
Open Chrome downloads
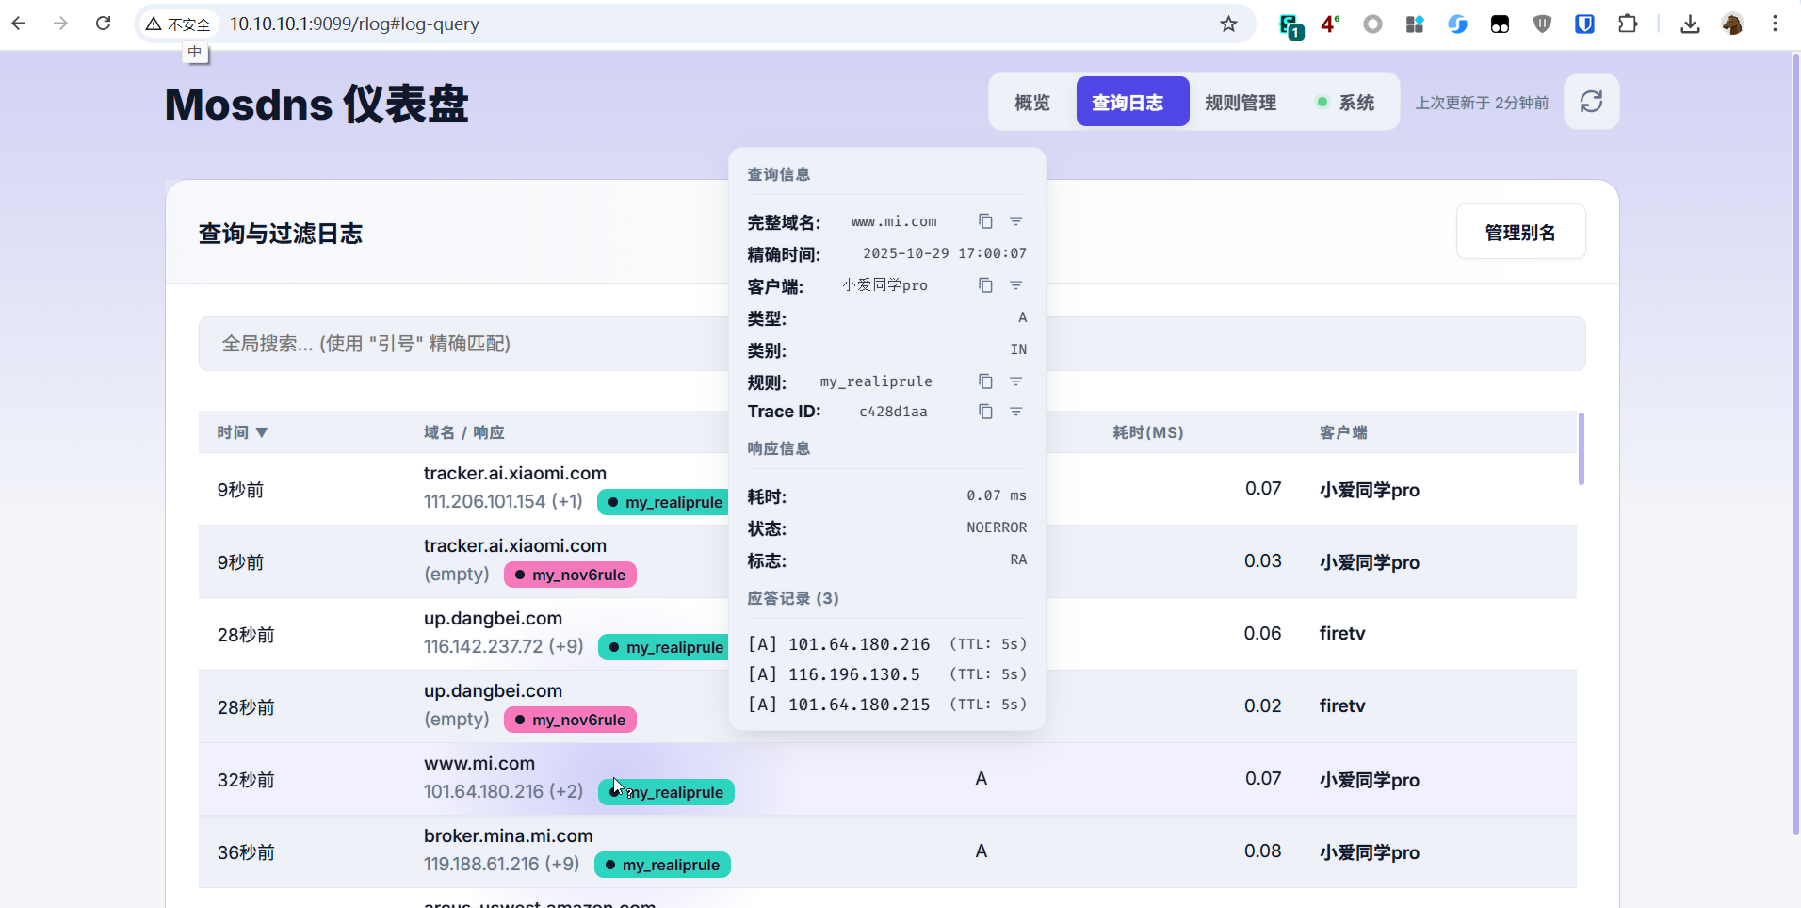tap(1690, 24)
